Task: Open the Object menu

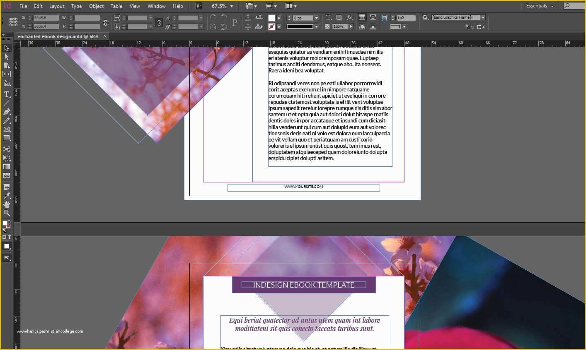Action: coord(96,6)
